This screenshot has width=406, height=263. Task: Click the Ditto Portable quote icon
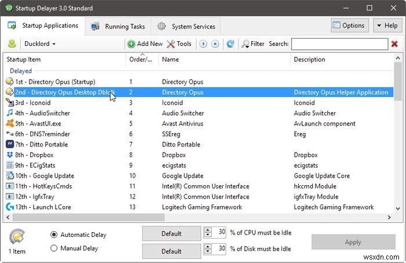pyautogui.click(x=10, y=144)
